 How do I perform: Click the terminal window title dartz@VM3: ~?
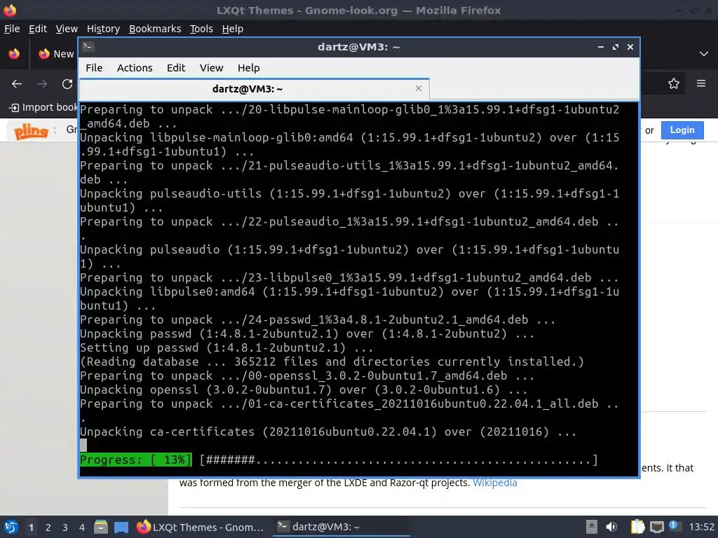[359, 47]
